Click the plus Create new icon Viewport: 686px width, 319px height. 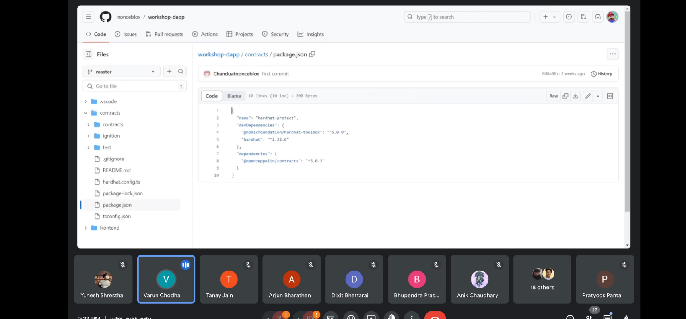545,17
